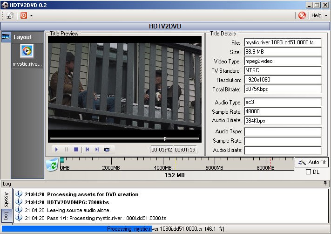Click the yellow marker on size ruler
331x234 pixels.
[176, 164]
